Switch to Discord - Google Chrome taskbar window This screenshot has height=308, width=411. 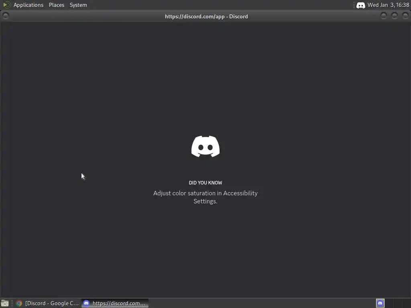47,303
